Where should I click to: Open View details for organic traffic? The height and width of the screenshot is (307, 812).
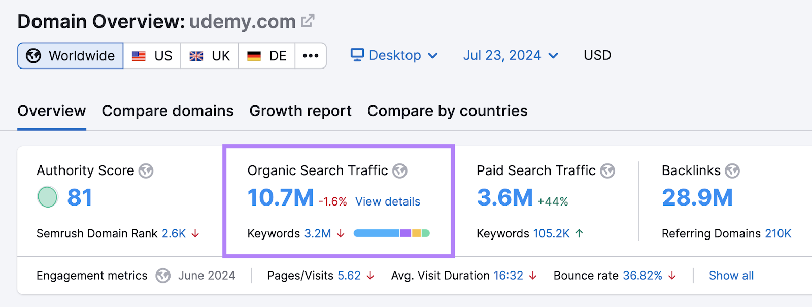pyautogui.click(x=388, y=201)
